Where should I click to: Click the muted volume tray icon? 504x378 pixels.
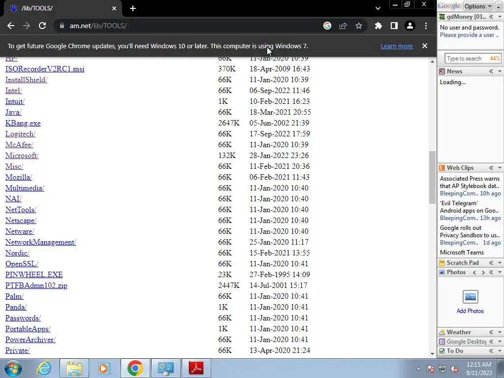[x=454, y=369]
